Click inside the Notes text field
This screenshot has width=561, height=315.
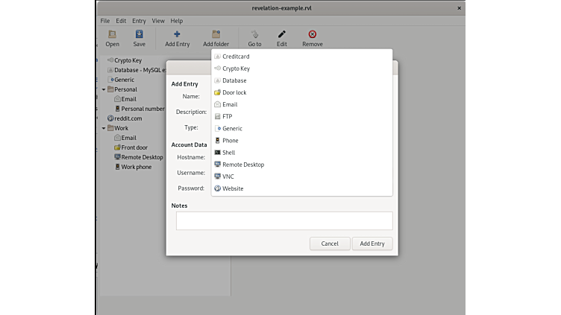tap(283, 220)
